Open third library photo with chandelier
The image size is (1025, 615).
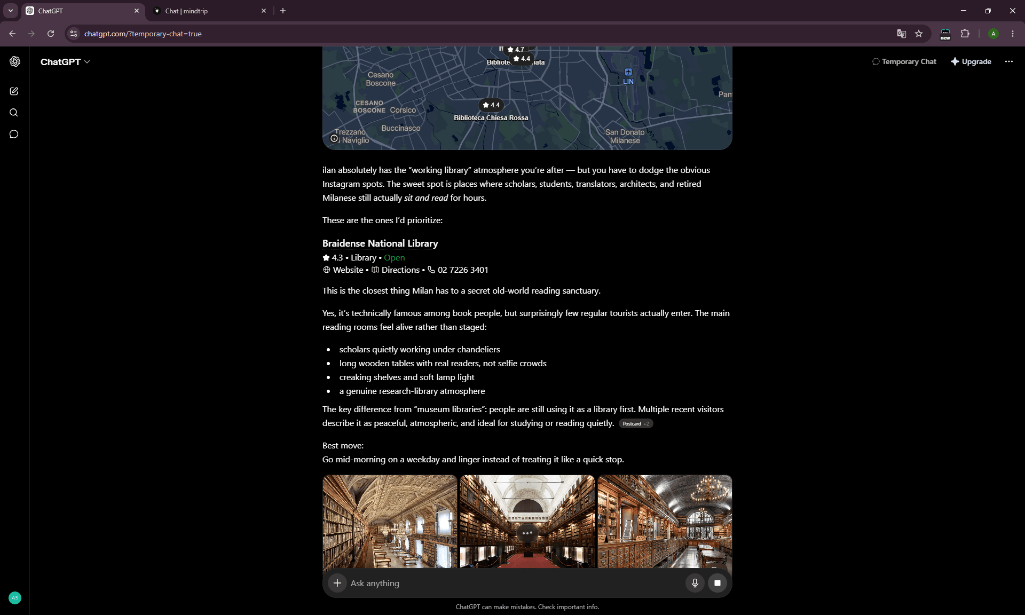coord(665,522)
